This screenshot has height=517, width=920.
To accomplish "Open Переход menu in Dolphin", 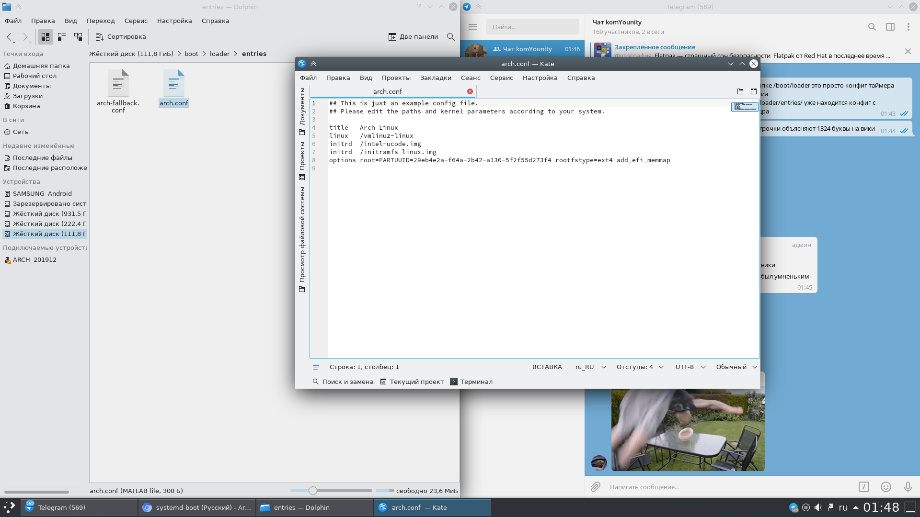I will coord(101,21).
